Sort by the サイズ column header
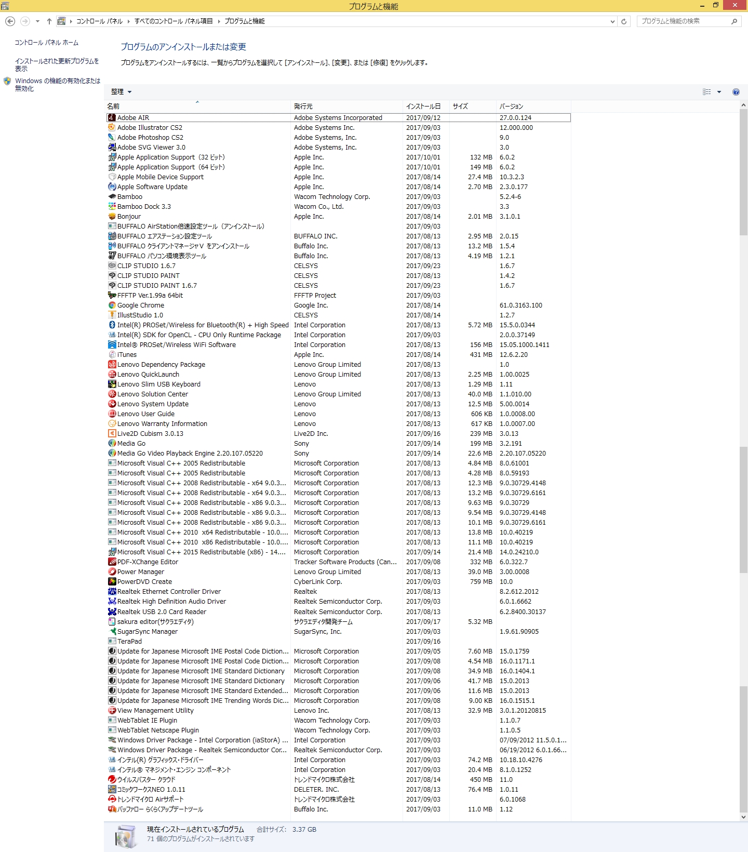 point(473,106)
